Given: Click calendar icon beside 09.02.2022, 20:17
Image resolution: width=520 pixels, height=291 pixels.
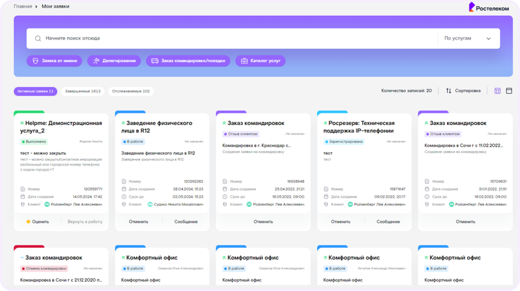Looking at the screenshot, I should click(x=326, y=197).
